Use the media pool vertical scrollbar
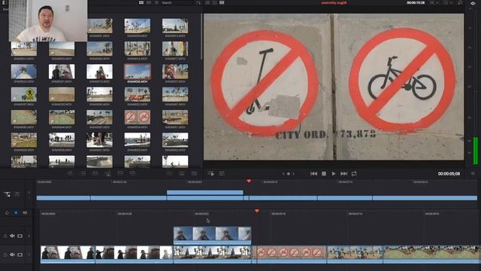481x271 pixels. 201,36
